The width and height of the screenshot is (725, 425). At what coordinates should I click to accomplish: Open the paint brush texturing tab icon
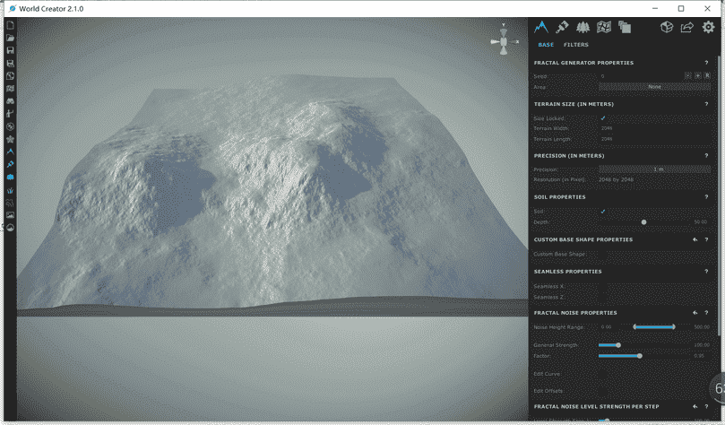point(562,27)
